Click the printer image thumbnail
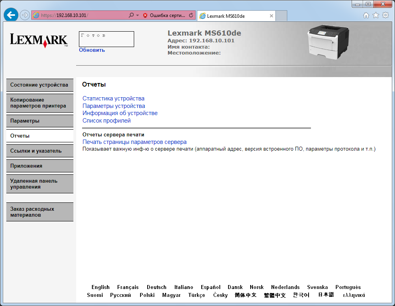This screenshot has height=306, width=395. [x=328, y=42]
